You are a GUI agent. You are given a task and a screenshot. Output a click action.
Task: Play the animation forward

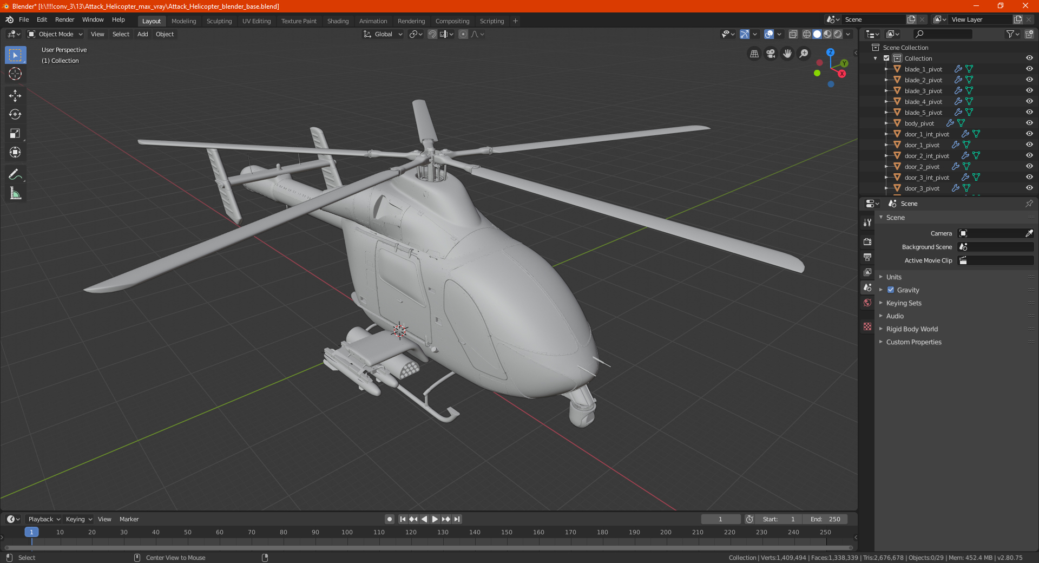pyautogui.click(x=435, y=519)
